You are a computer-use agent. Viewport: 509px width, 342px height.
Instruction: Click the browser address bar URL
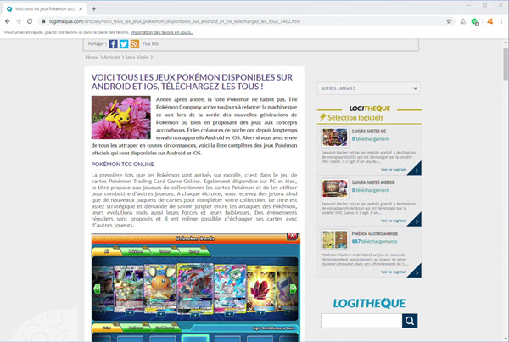(x=174, y=21)
